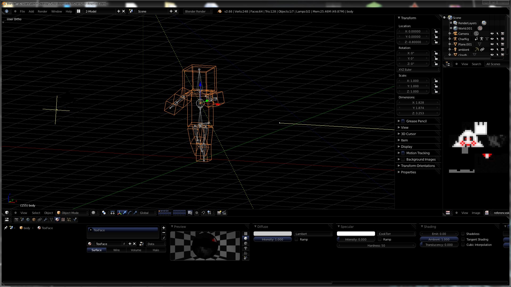The height and width of the screenshot is (287, 511).
Task: Enable the Tangent Shading checkbox
Action: click(463, 239)
